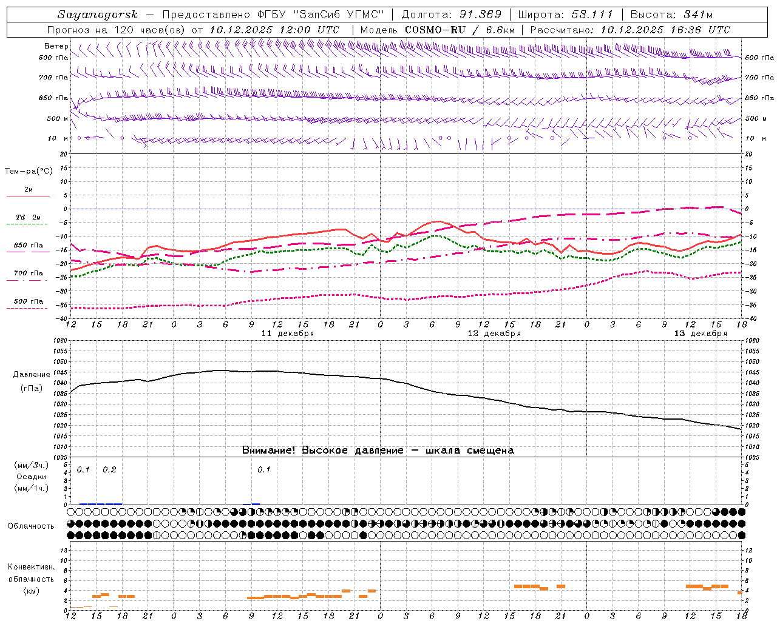Viewport: 777px width, 621px height.
Task: Click the '13 декабря' date label
Action: (x=701, y=334)
